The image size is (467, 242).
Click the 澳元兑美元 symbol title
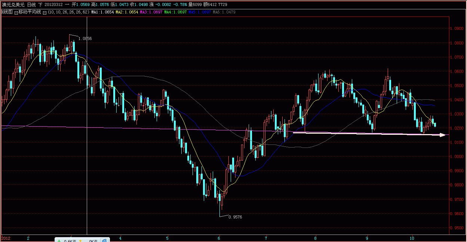point(13,4)
